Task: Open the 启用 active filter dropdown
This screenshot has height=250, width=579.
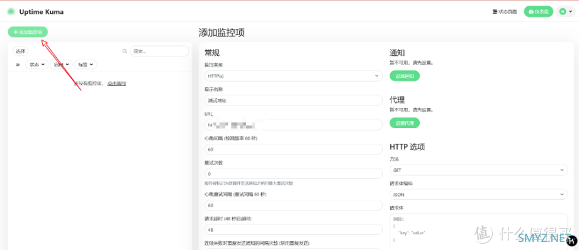Action: pos(61,64)
